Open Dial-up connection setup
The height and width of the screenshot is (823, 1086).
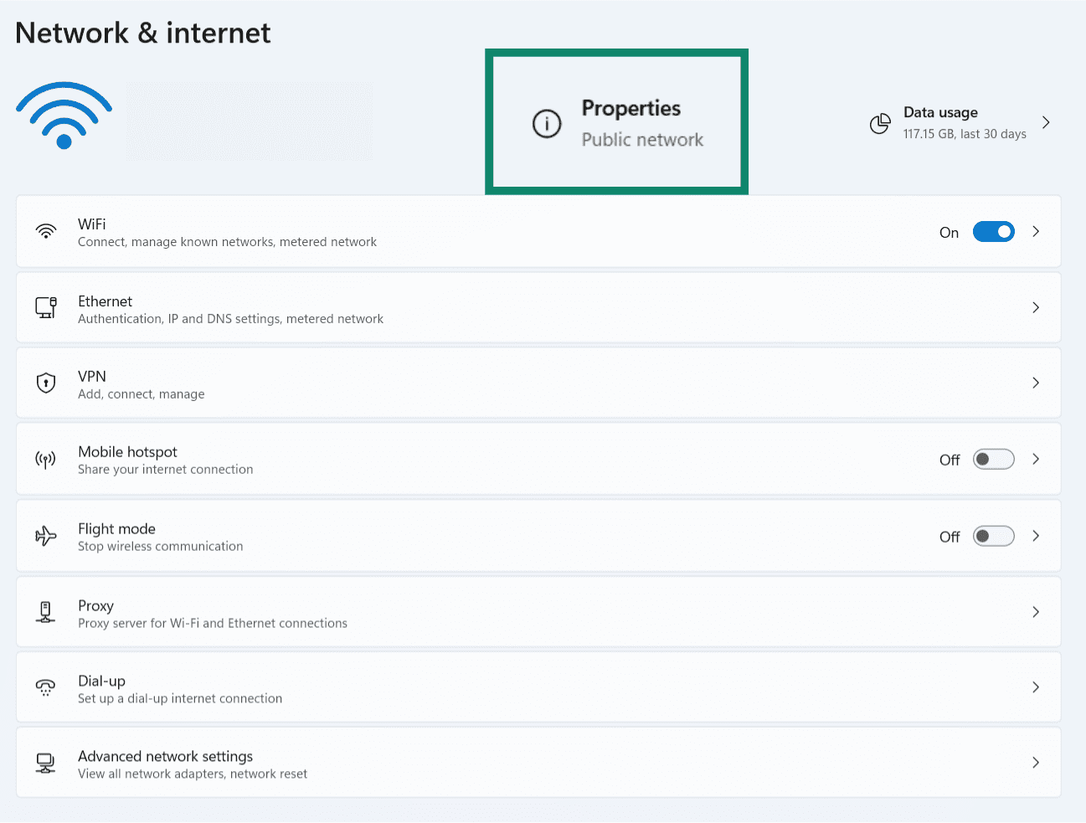click(1036, 687)
